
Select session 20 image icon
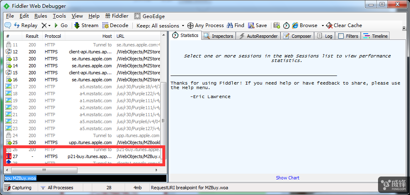[x=9, y=108]
